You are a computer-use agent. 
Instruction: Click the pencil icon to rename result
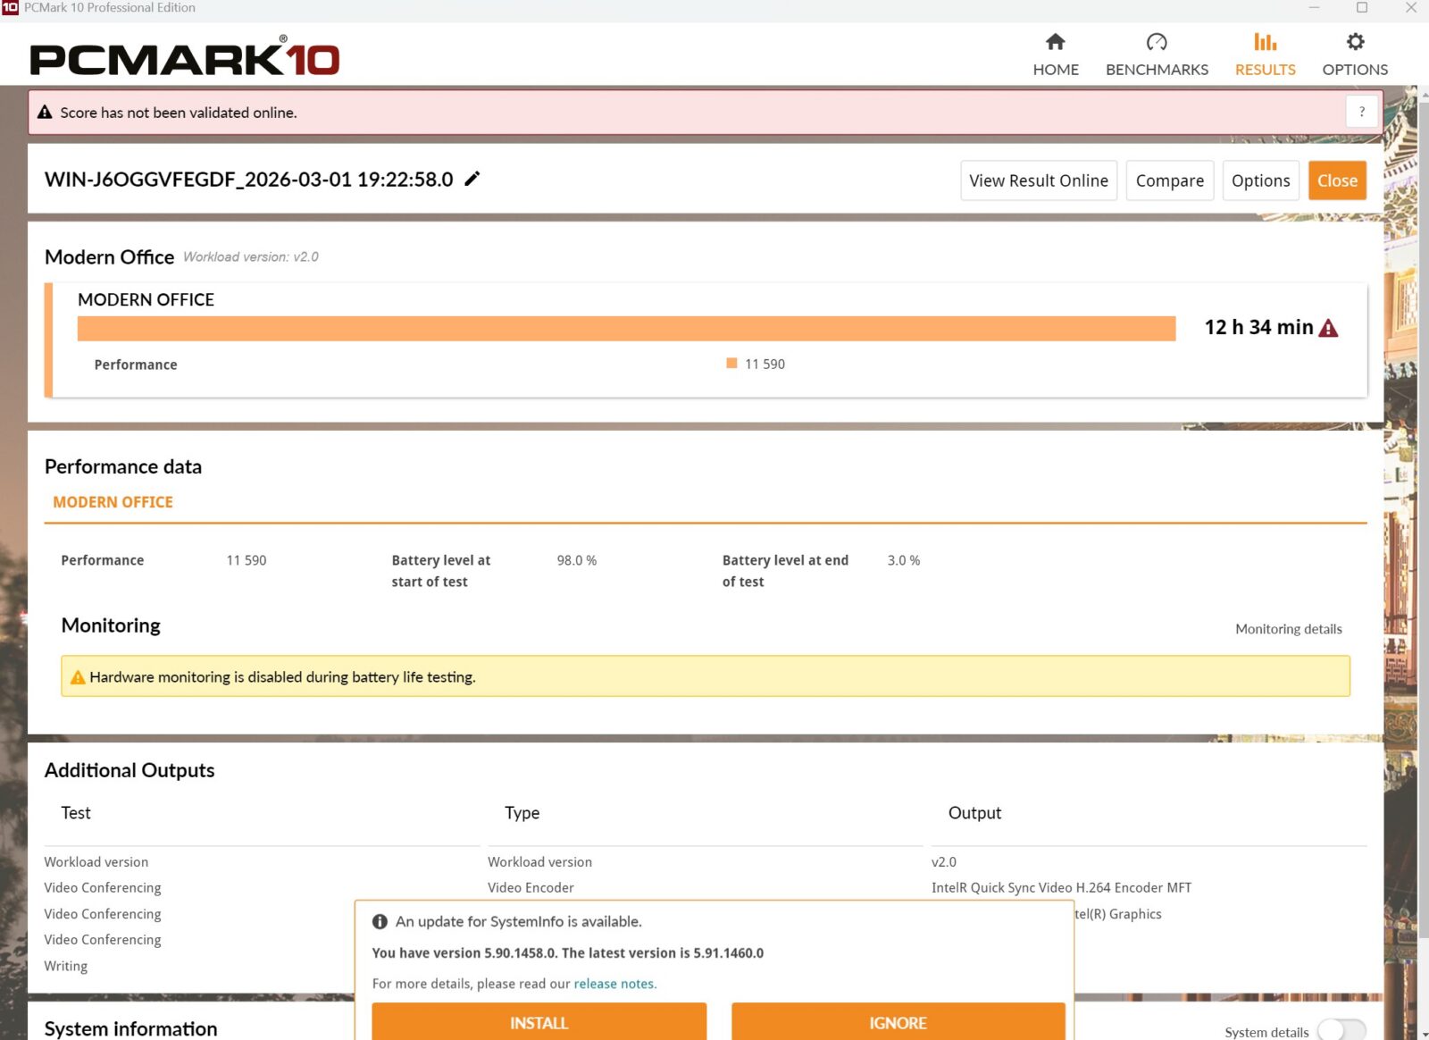tap(472, 179)
